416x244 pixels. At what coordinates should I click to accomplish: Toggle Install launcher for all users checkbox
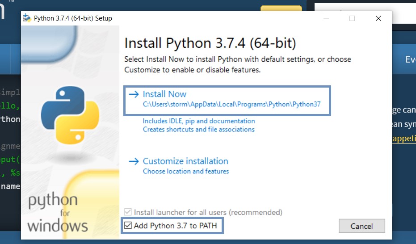pyautogui.click(x=128, y=212)
